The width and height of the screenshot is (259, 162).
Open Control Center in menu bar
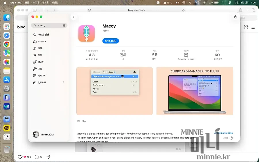(230, 3)
